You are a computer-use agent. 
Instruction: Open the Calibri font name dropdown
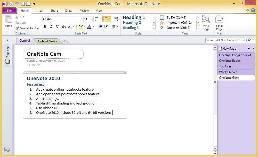click(x=81, y=19)
